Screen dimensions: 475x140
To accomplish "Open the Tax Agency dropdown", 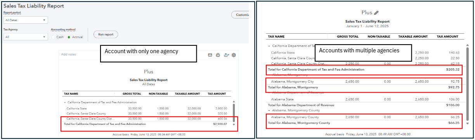I will click(26, 37).
